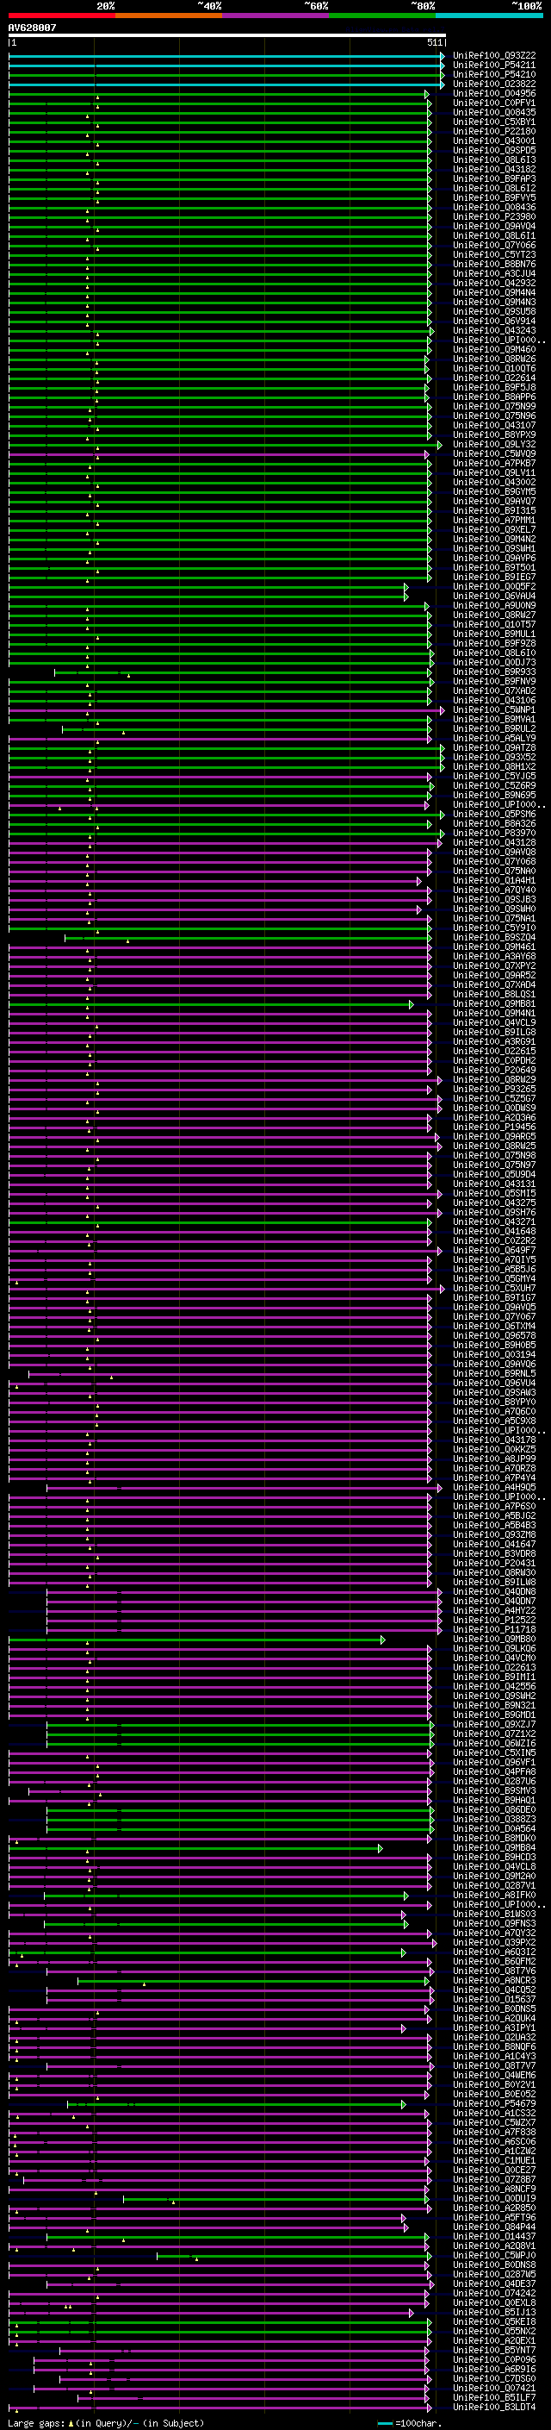The height and width of the screenshot is (2430, 551).
Task: Click the UniRef100_Q43271 entry
Action: (x=494, y=1221)
